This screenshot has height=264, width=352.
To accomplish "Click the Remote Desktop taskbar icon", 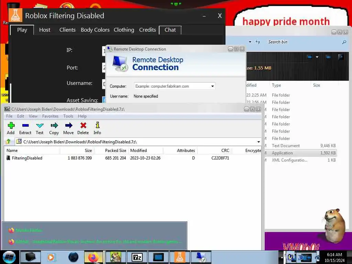I will [201, 257].
